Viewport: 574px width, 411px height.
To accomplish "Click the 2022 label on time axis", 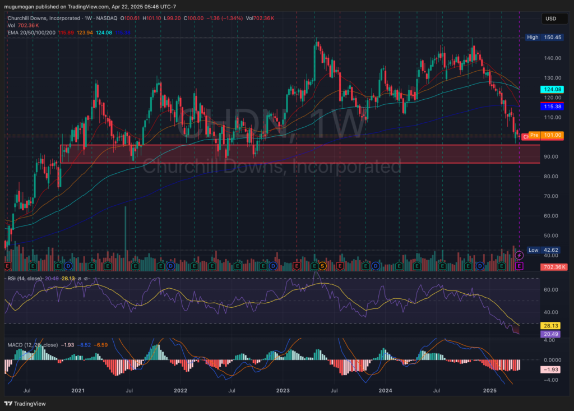I will pos(180,390).
